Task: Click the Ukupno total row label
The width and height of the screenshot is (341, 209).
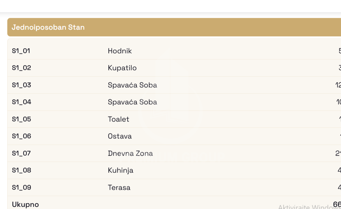Action: [25, 204]
